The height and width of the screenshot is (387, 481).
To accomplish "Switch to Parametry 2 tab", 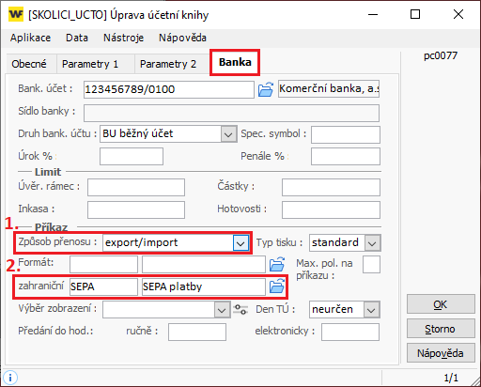I will pyautogui.click(x=168, y=64).
